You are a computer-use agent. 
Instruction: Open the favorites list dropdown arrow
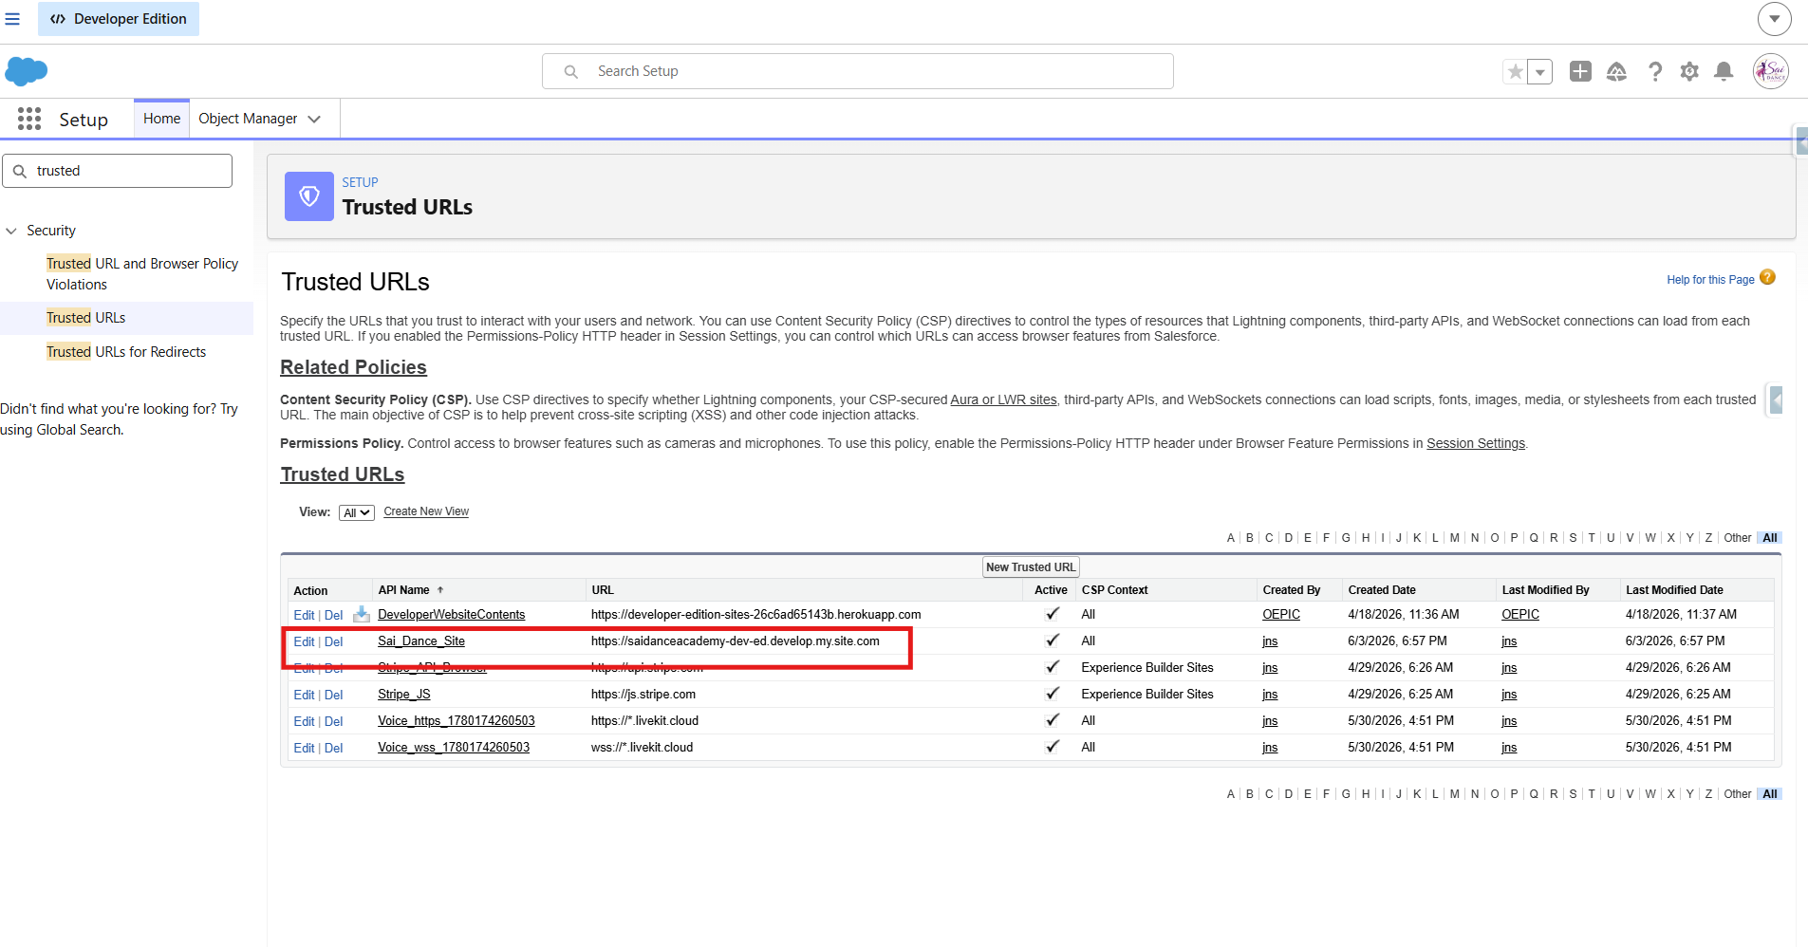coord(1540,71)
